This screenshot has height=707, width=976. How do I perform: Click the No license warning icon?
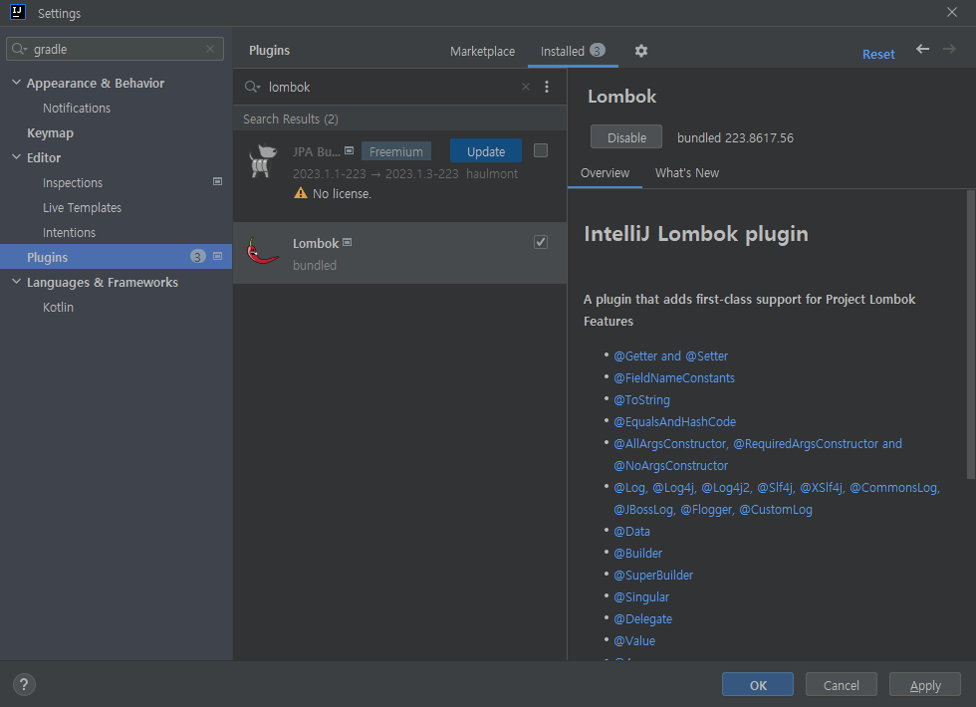(301, 193)
